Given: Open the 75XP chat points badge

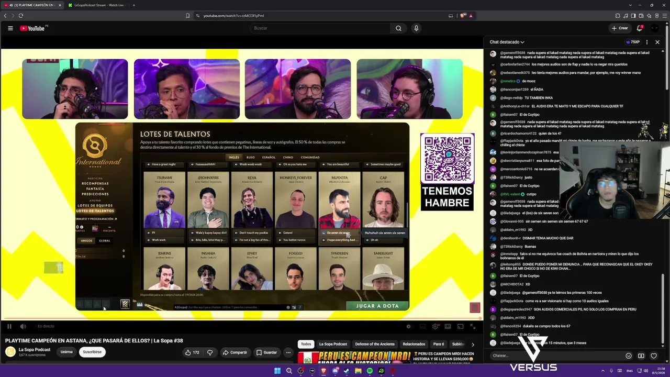Looking at the screenshot, I should (x=633, y=42).
